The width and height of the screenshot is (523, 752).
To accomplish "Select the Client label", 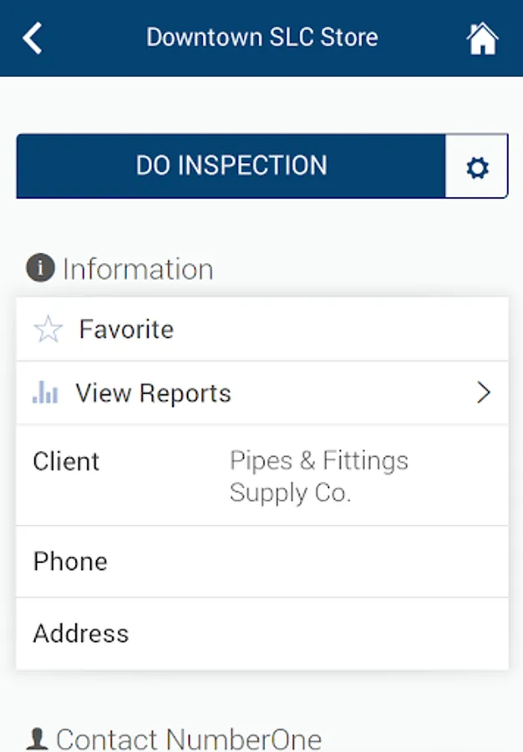I will tap(66, 461).
